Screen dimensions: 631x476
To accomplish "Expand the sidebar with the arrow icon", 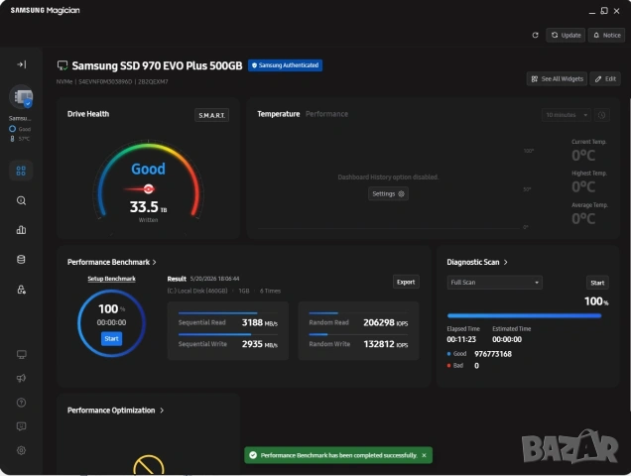I will (x=21, y=64).
